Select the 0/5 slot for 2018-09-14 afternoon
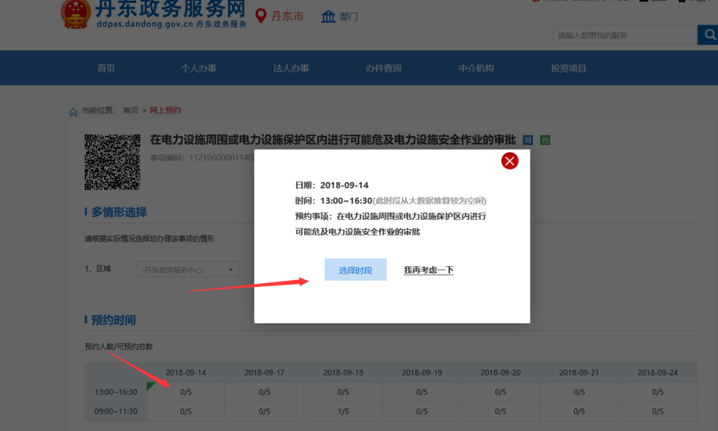 [x=185, y=392]
